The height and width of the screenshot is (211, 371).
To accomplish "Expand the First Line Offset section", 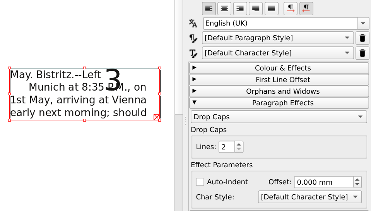I will click(x=279, y=80).
